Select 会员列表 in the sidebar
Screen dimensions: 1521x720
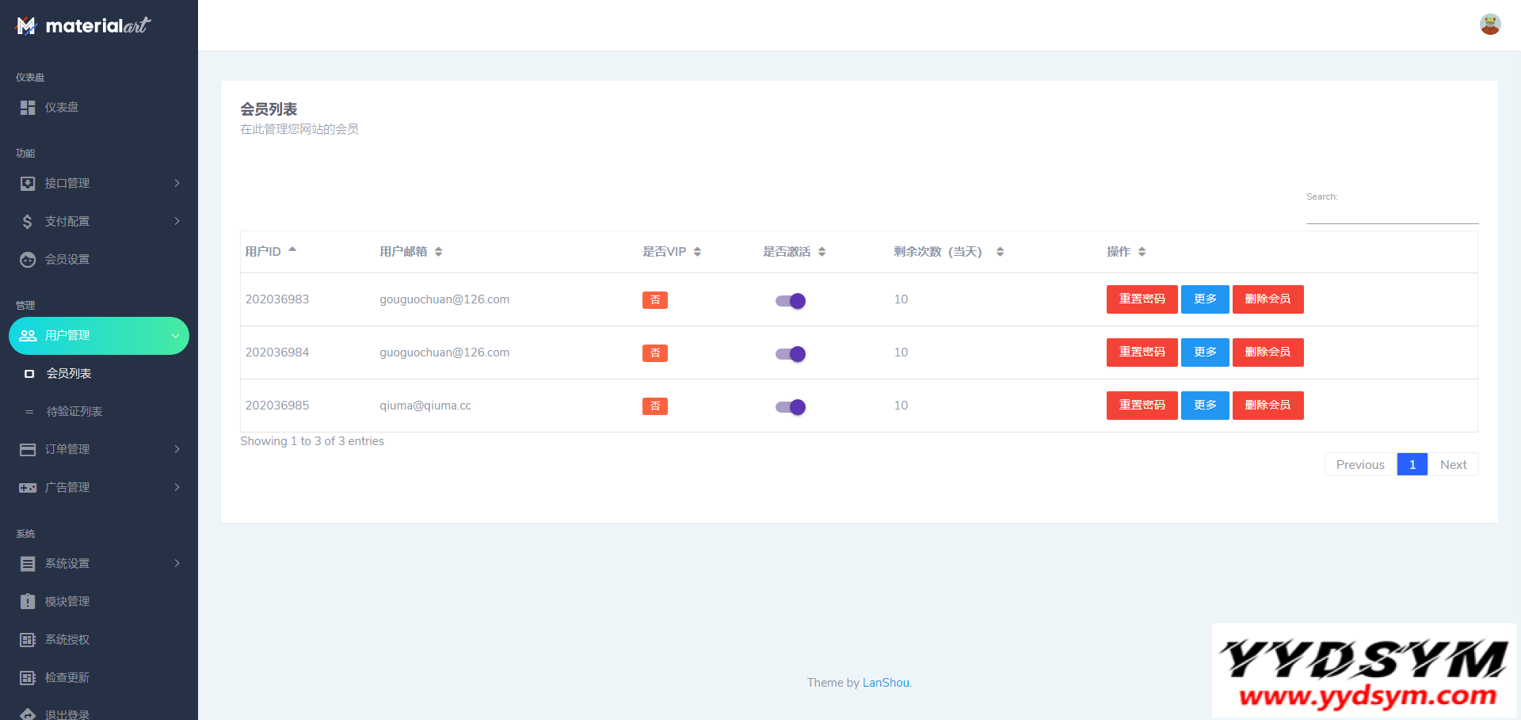point(69,374)
